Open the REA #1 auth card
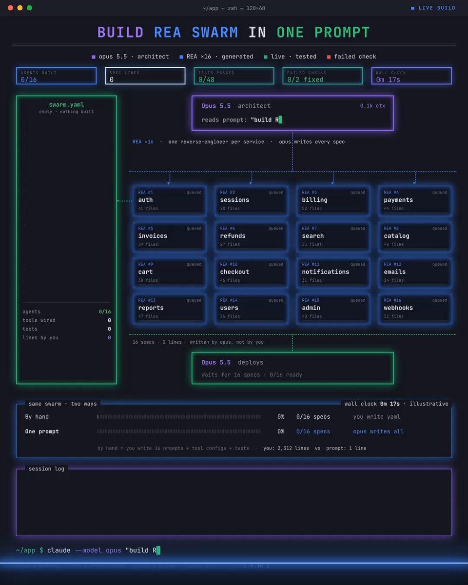This screenshot has height=585, width=468. (170, 200)
